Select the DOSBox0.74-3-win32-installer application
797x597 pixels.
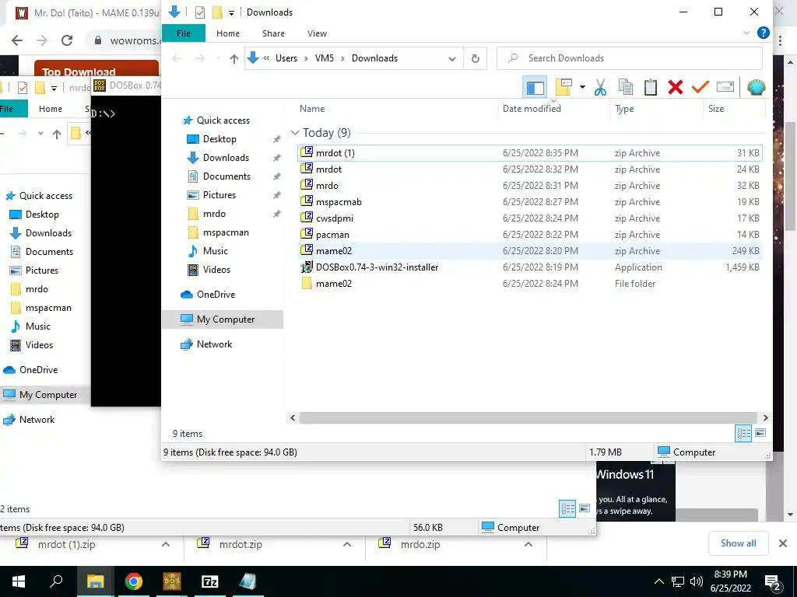pos(529,267)
